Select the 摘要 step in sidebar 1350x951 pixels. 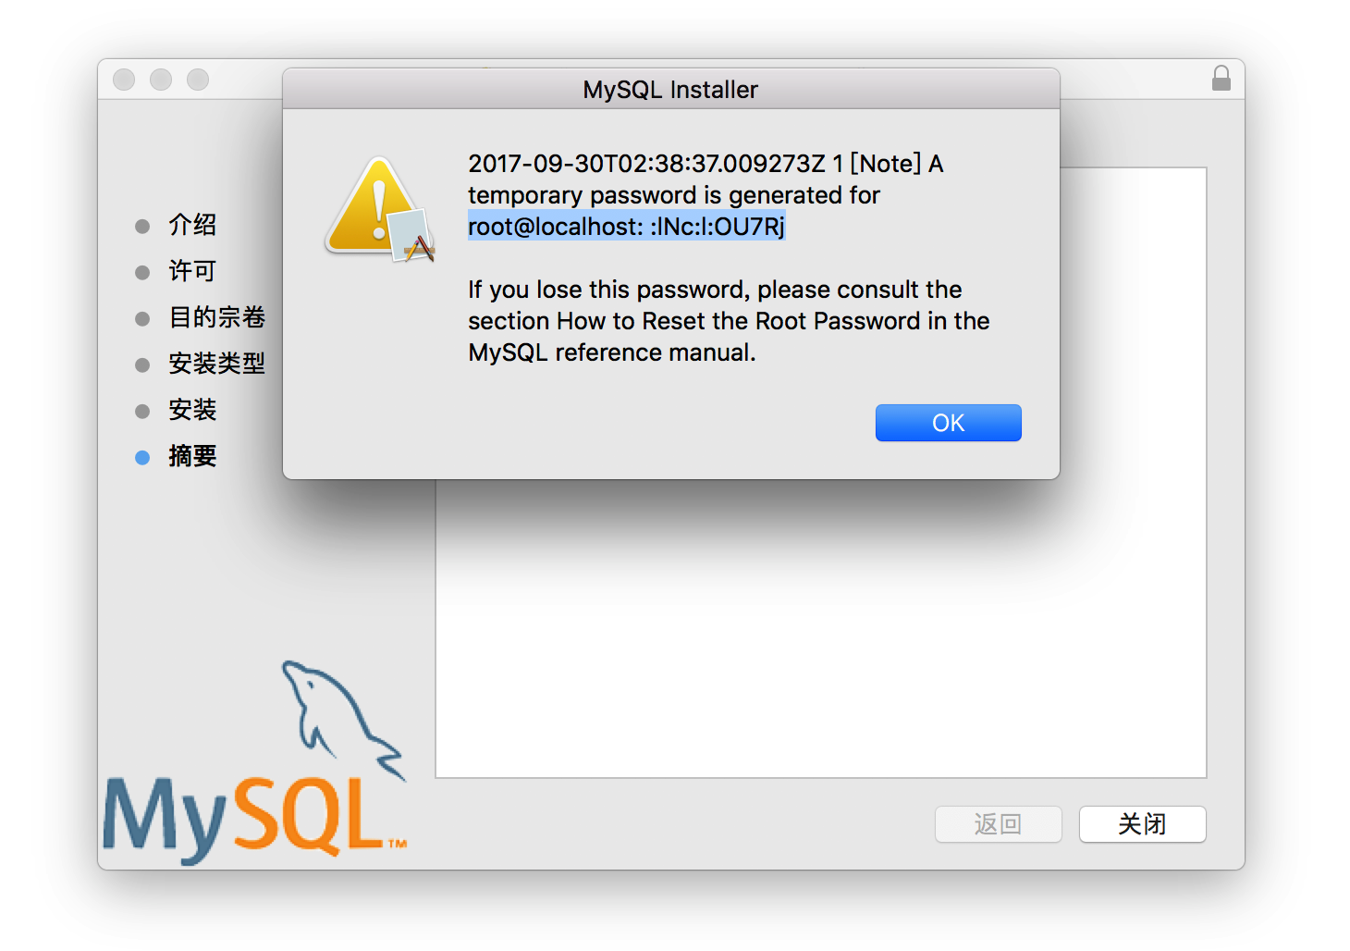192,456
